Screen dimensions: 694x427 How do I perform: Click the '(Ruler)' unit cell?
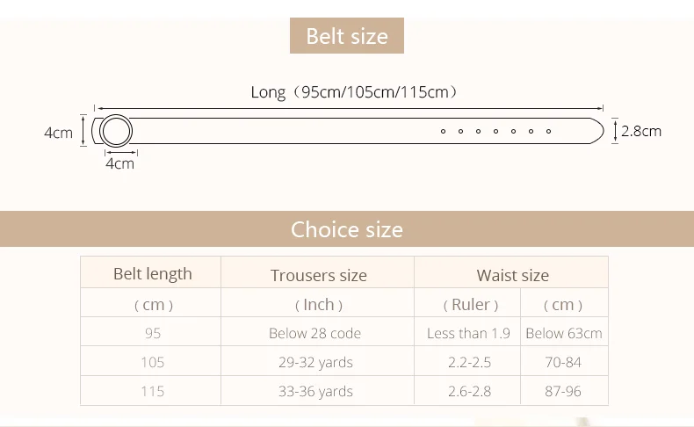click(470, 304)
